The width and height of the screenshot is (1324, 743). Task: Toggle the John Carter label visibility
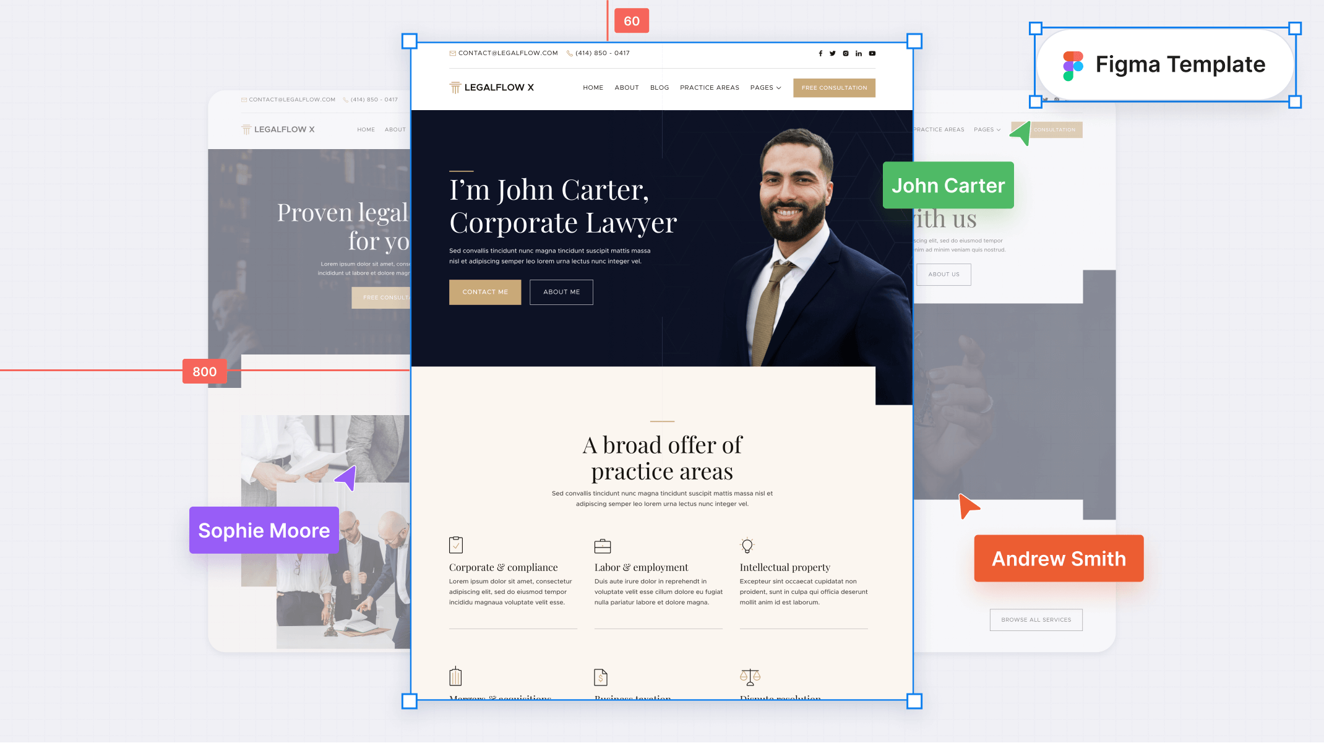[948, 184]
